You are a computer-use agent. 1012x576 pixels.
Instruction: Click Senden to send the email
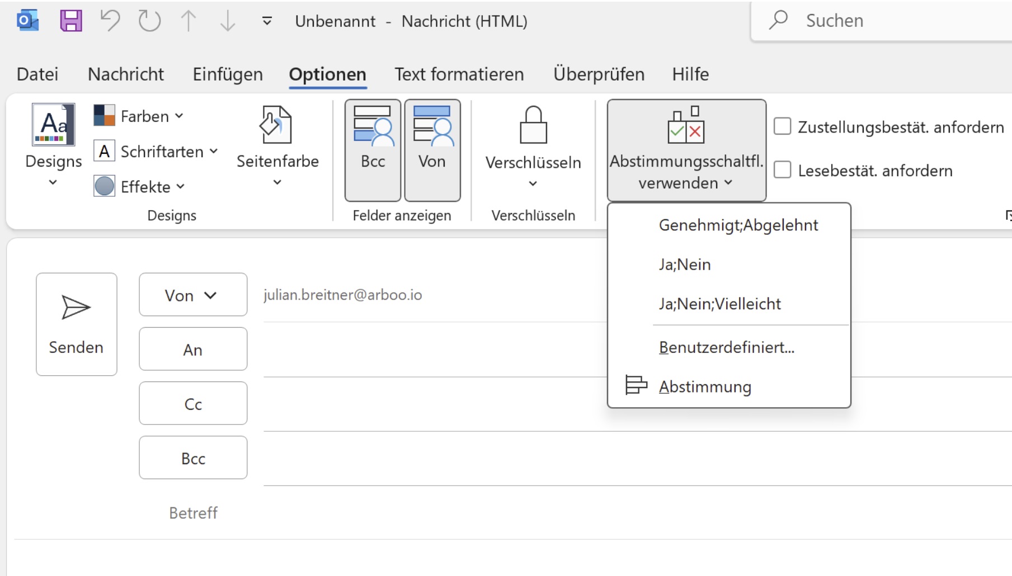76,324
